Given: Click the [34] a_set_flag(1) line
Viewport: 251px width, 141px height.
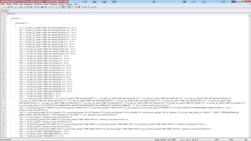Looking at the screenshot, I should 46,117.
